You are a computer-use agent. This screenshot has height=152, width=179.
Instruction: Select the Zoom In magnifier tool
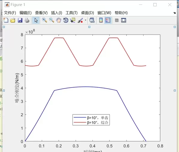pyautogui.click(x=44, y=20)
